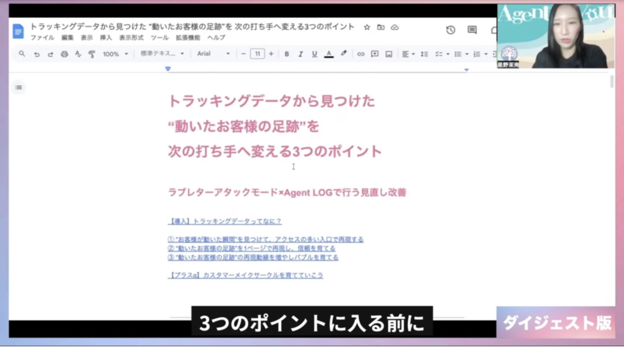Open the 【プラスα】カスタマーメイクサークル link

[x=245, y=275]
